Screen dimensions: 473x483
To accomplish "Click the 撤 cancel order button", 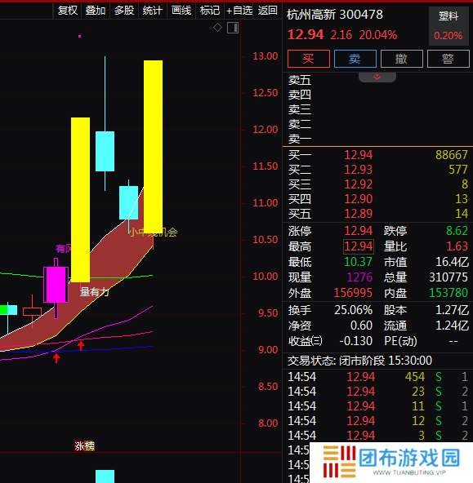I will tap(402, 59).
